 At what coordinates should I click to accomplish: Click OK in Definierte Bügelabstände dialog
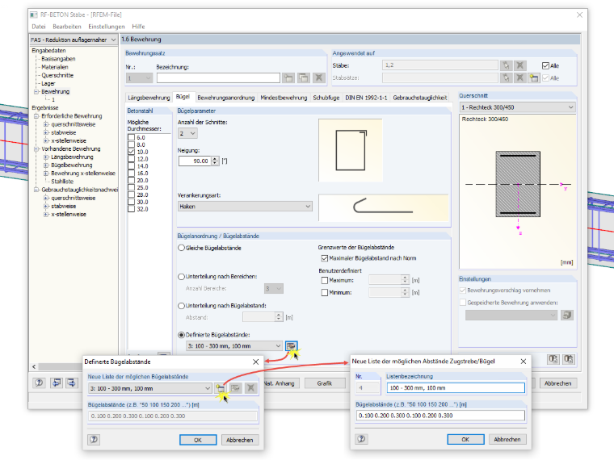pyautogui.click(x=198, y=440)
